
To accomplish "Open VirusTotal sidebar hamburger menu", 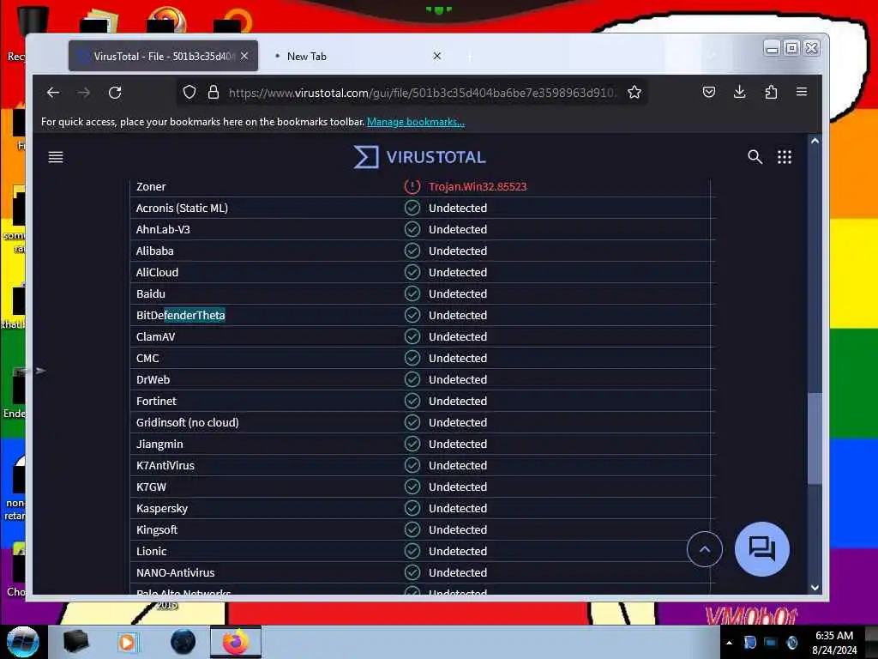I will click(x=56, y=157).
